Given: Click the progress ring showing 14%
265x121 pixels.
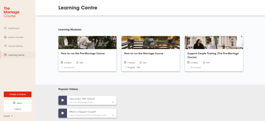Looking at the screenshot, I should pos(126,67).
